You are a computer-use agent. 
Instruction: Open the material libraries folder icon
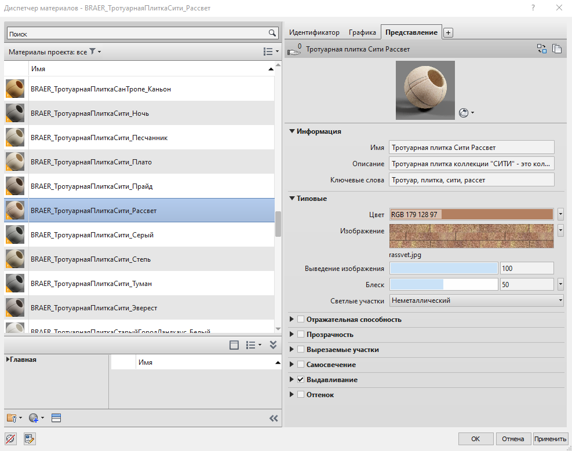(x=12, y=417)
